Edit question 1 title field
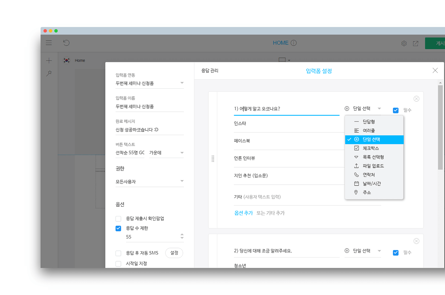 coord(286,109)
